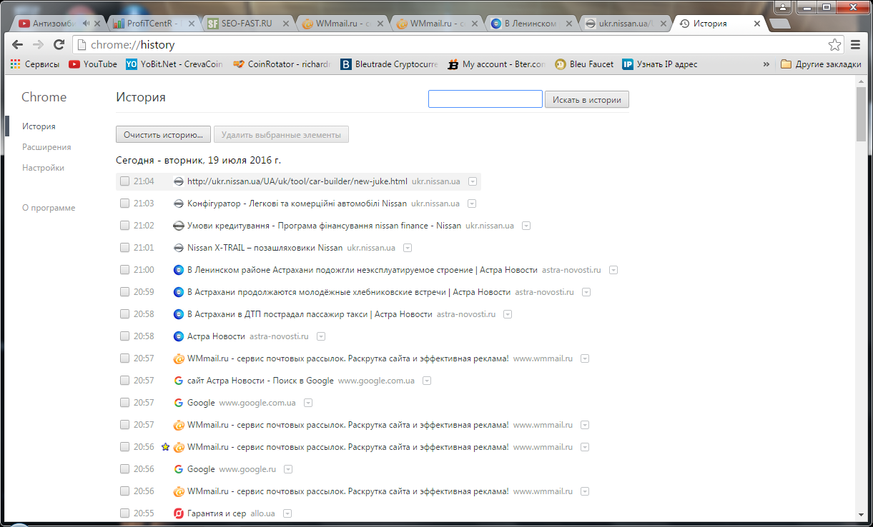Click the Astra Novosti favicon of 21:00 entry
Screen dimensions: 873x527
[x=179, y=270]
